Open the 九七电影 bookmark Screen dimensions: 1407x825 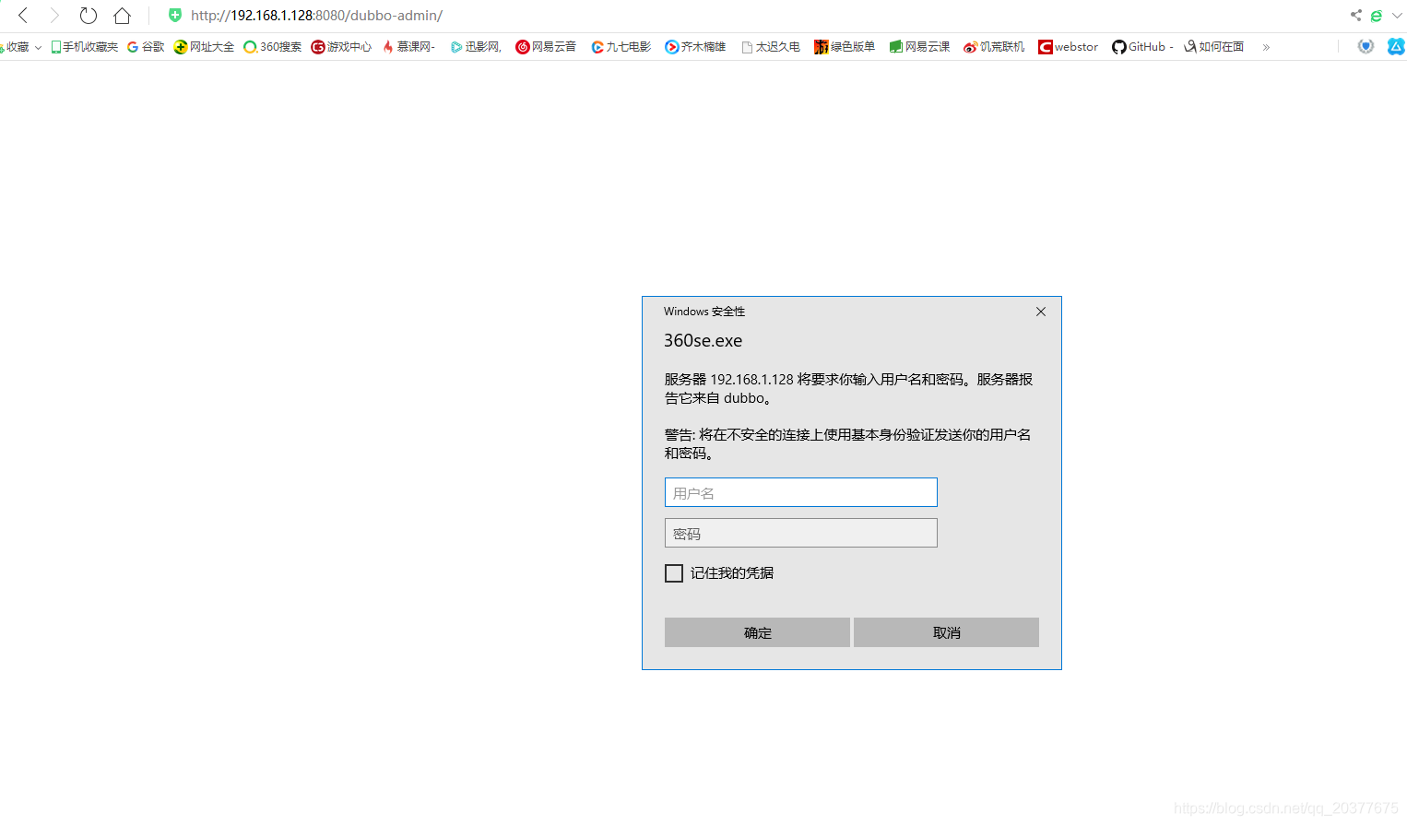[621, 47]
